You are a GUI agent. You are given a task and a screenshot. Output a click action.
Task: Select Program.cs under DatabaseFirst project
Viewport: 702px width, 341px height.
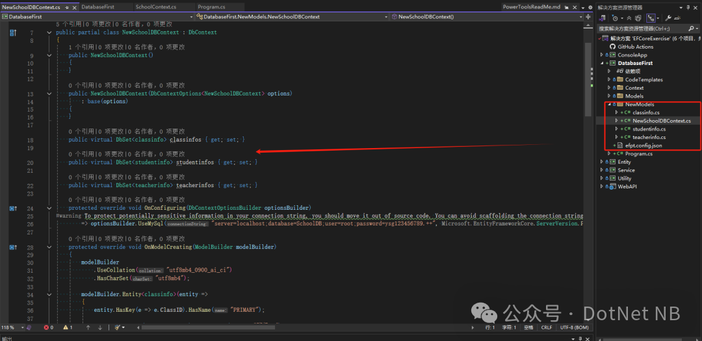pyautogui.click(x=639, y=154)
